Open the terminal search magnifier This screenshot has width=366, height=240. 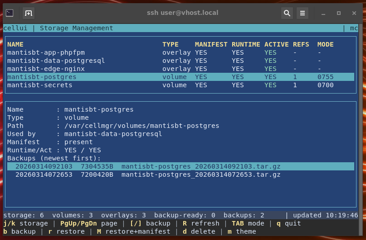pyautogui.click(x=287, y=13)
